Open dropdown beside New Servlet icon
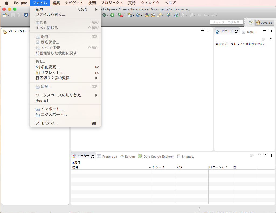This screenshot has width=276, height=213. (x=141, y=15)
